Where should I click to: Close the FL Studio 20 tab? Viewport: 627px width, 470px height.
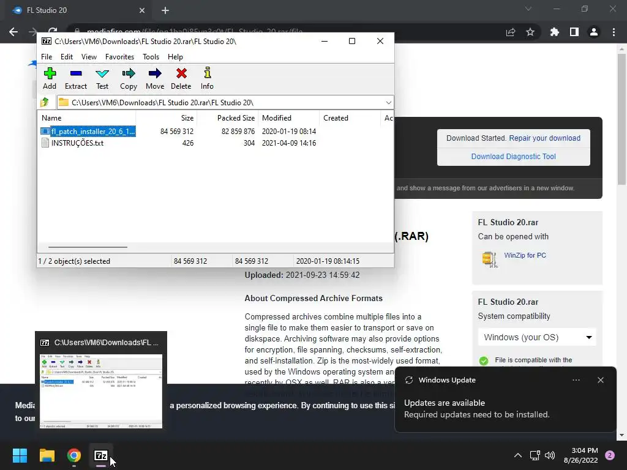[x=142, y=10]
